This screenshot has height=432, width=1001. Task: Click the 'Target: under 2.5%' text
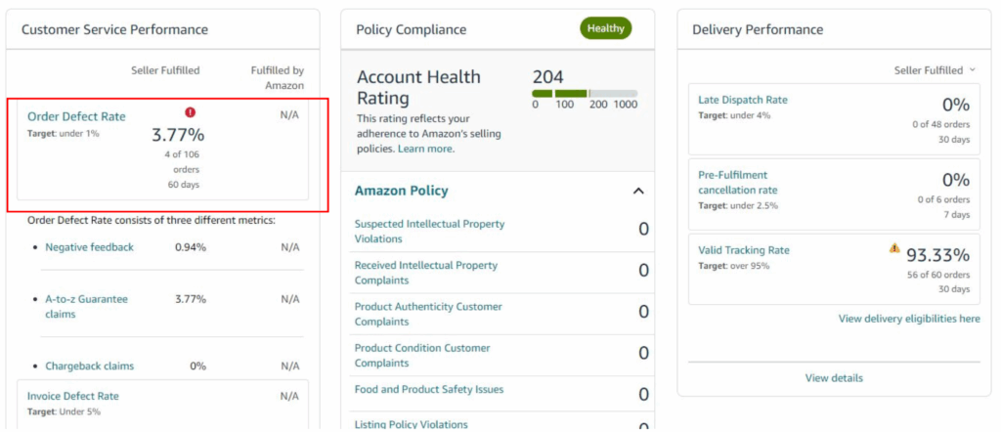738,206
